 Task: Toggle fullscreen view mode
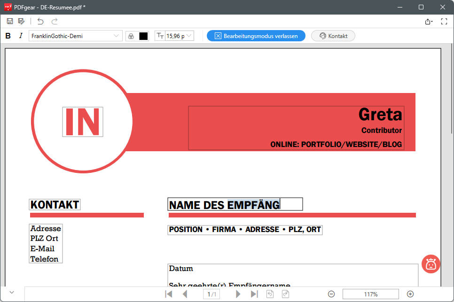[x=444, y=21]
